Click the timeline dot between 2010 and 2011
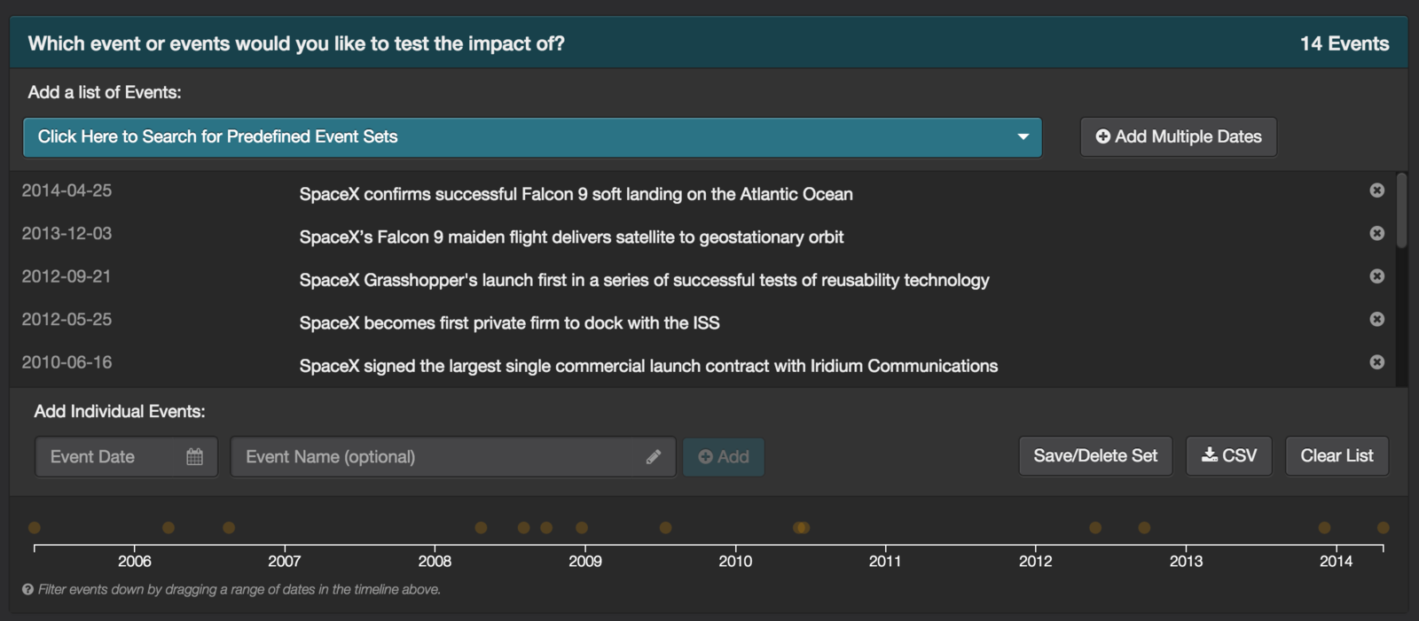 (x=802, y=528)
